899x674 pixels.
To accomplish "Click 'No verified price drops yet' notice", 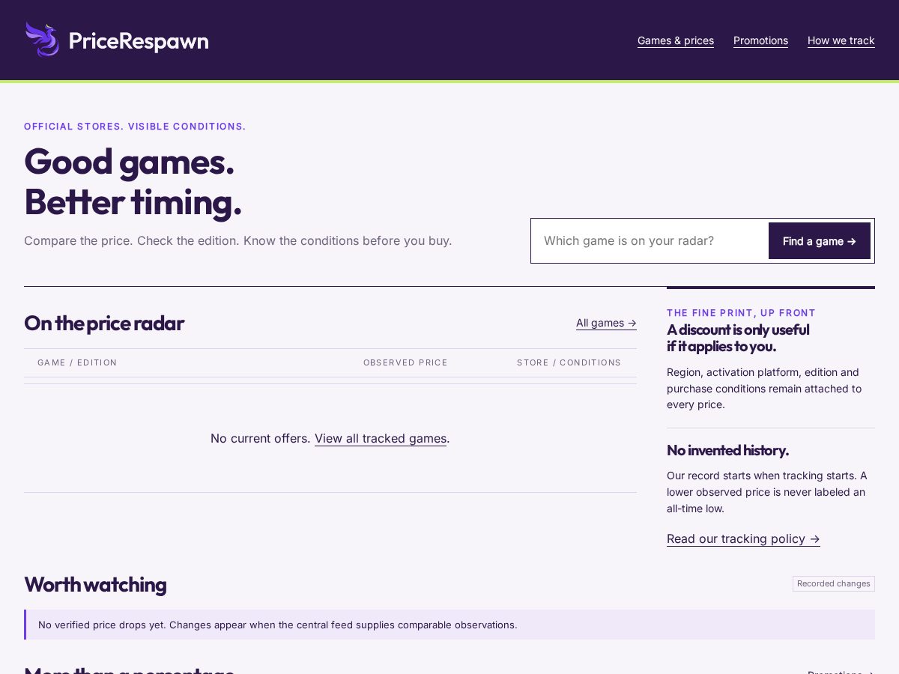I will tap(449, 625).
